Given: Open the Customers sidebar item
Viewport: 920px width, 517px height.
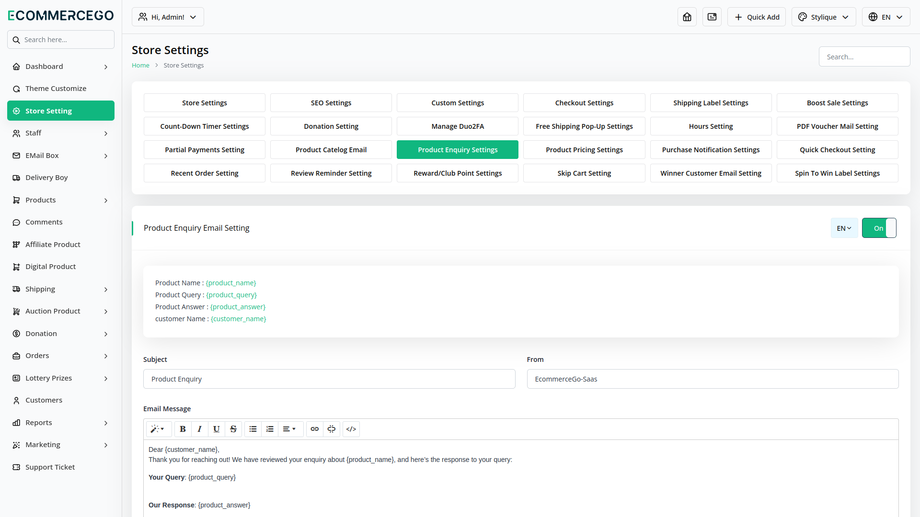Looking at the screenshot, I should [x=61, y=400].
